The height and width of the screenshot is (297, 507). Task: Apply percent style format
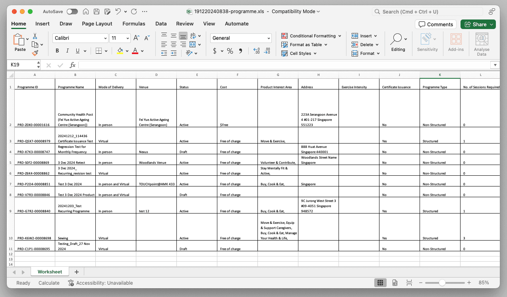point(230,51)
